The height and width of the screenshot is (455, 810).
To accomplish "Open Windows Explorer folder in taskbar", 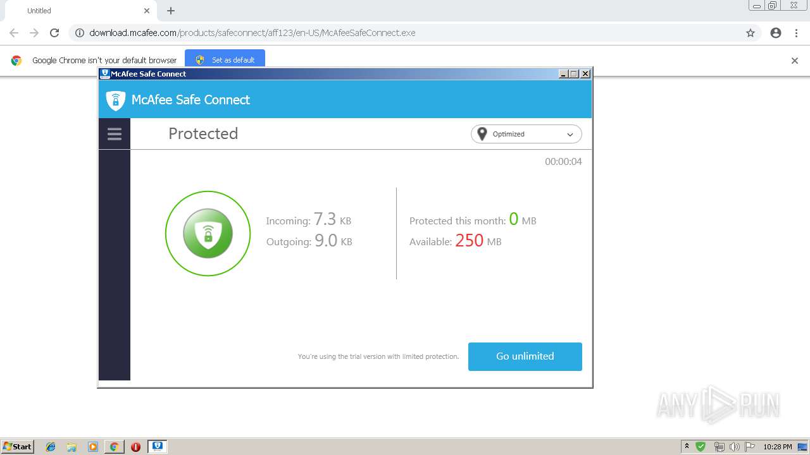I will click(72, 447).
